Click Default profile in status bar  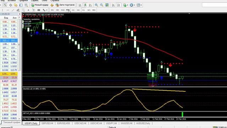[x=112, y=127]
